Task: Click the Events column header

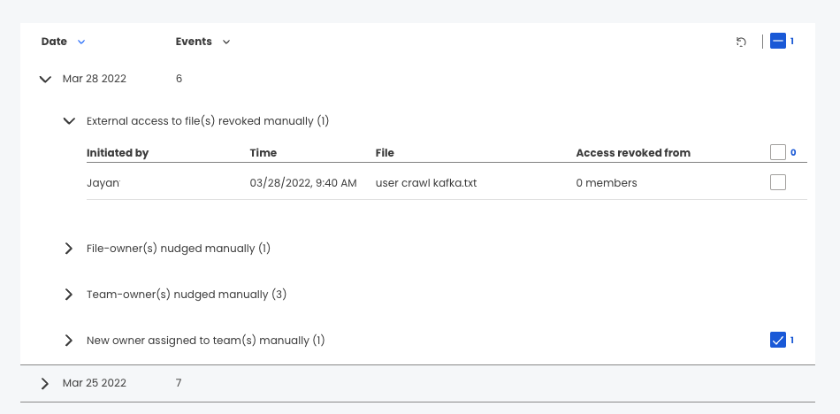Action: [x=194, y=42]
